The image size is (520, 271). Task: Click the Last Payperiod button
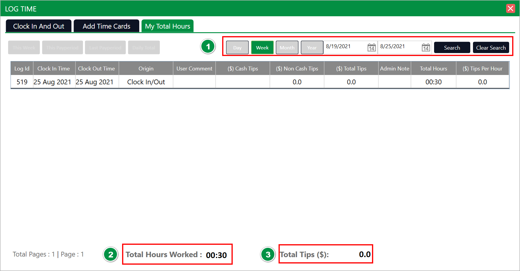pyautogui.click(x=105, y=48)
